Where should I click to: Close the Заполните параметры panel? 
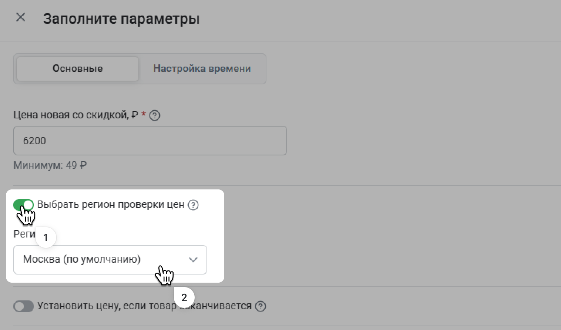(x=21, y=17)
